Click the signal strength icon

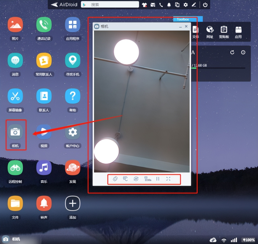click(234, 240)
